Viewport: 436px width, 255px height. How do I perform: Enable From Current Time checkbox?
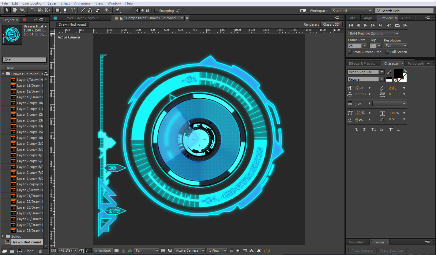(350, 52)
